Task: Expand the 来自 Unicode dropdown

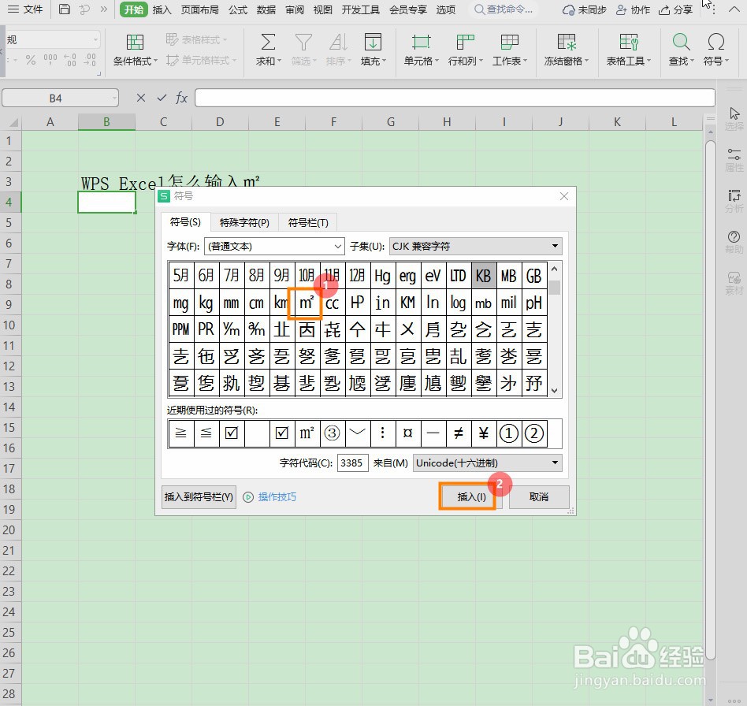Action: click(555, 463)
